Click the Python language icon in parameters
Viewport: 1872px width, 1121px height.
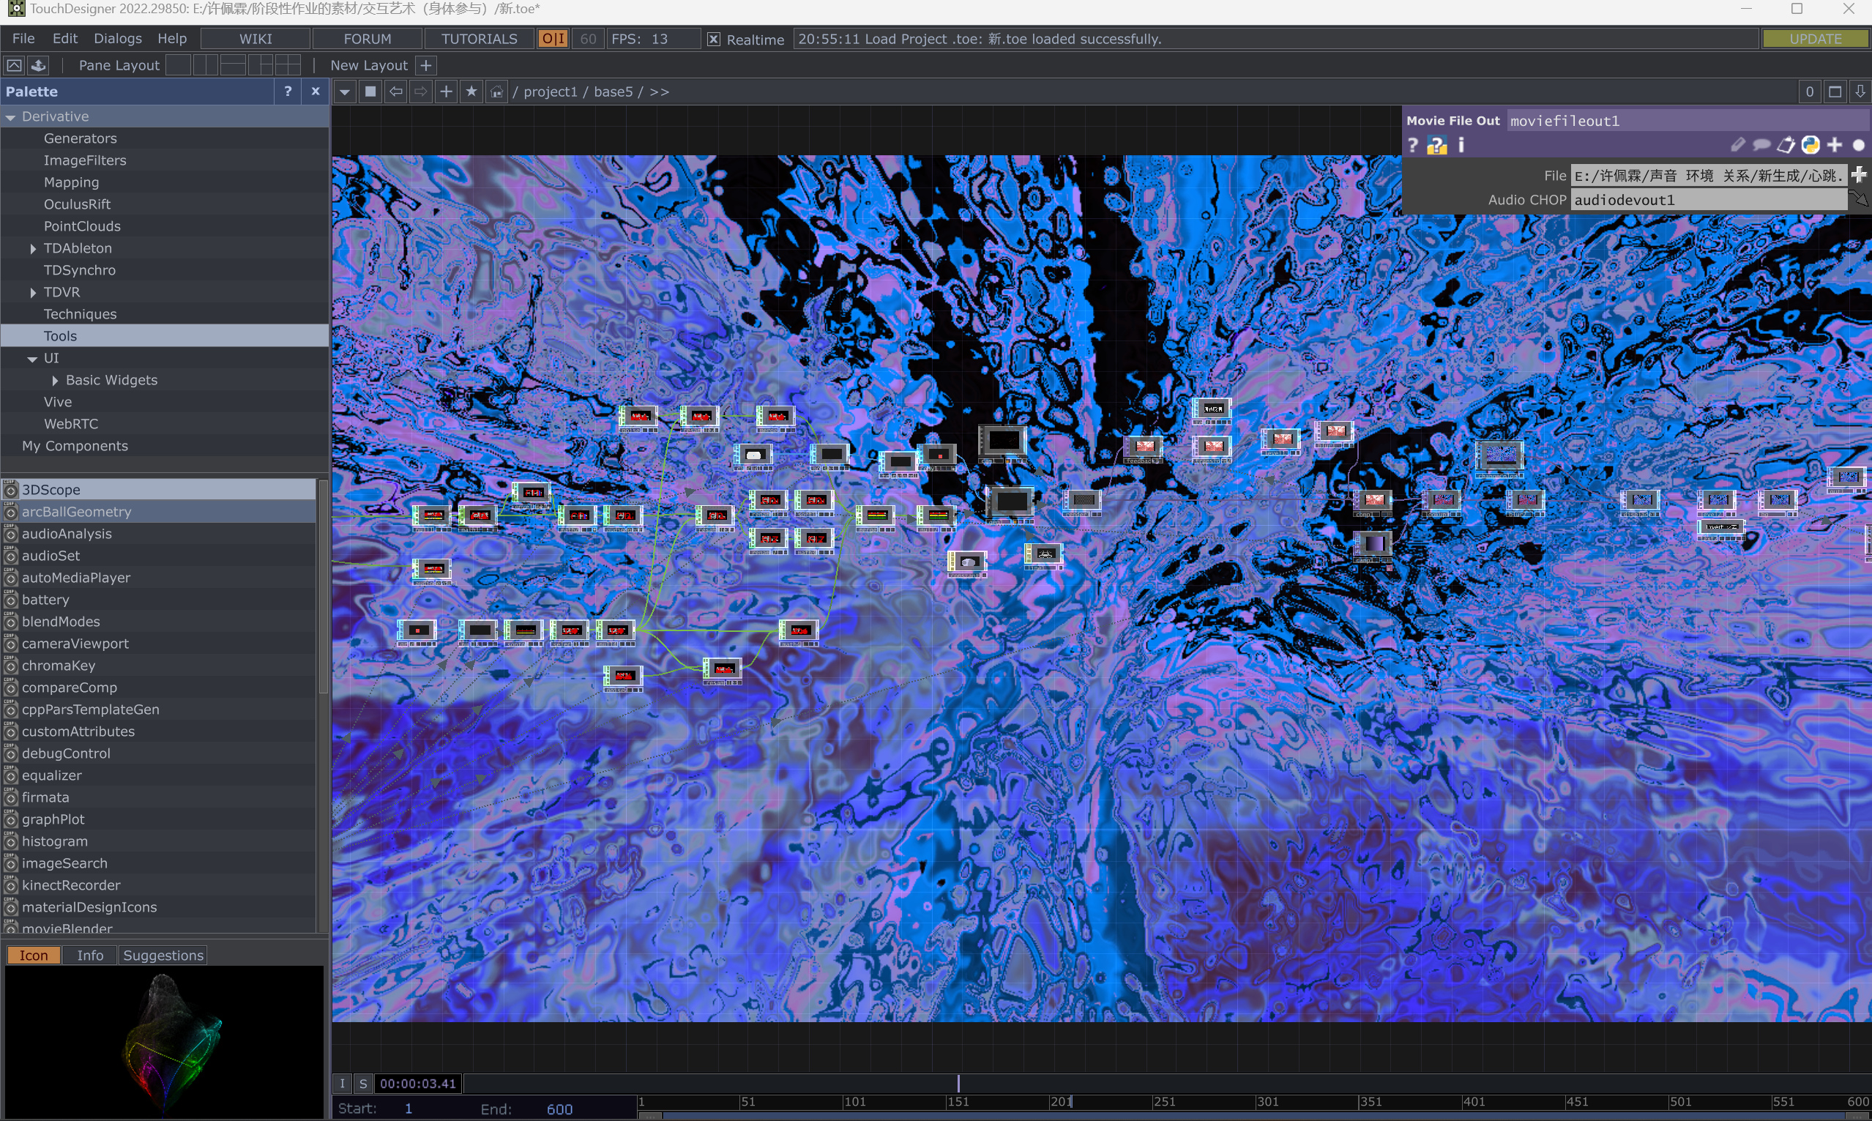click(x=1810, y=145)
